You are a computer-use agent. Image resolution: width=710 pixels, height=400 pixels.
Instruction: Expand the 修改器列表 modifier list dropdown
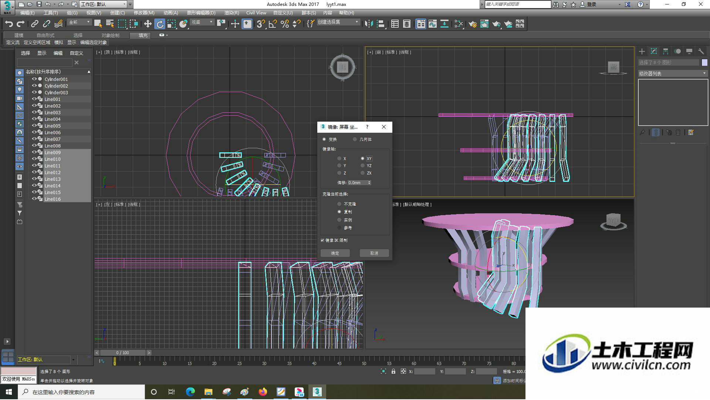point(673,74)
